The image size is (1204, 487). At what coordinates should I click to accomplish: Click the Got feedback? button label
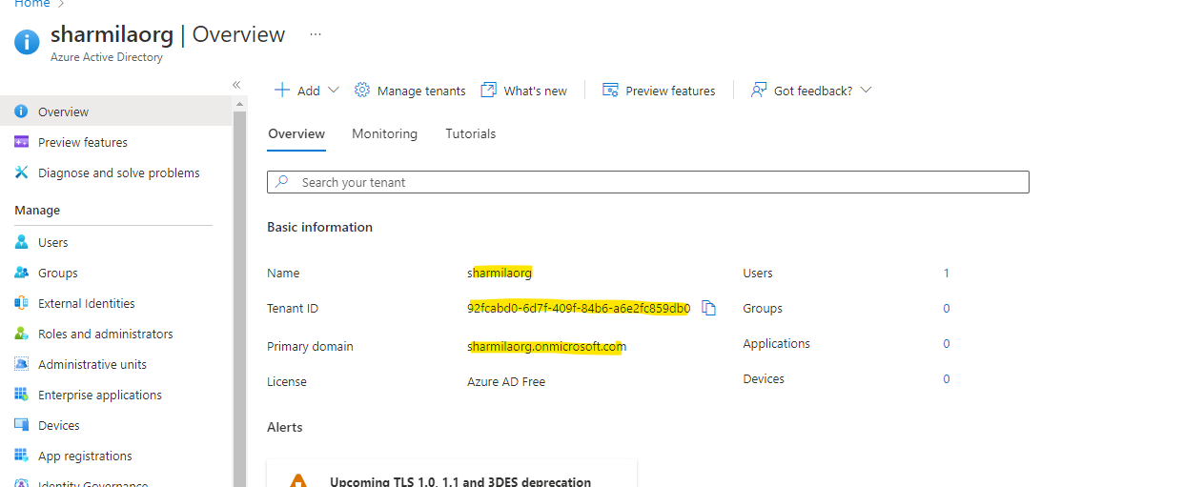[x=813, y=91]
